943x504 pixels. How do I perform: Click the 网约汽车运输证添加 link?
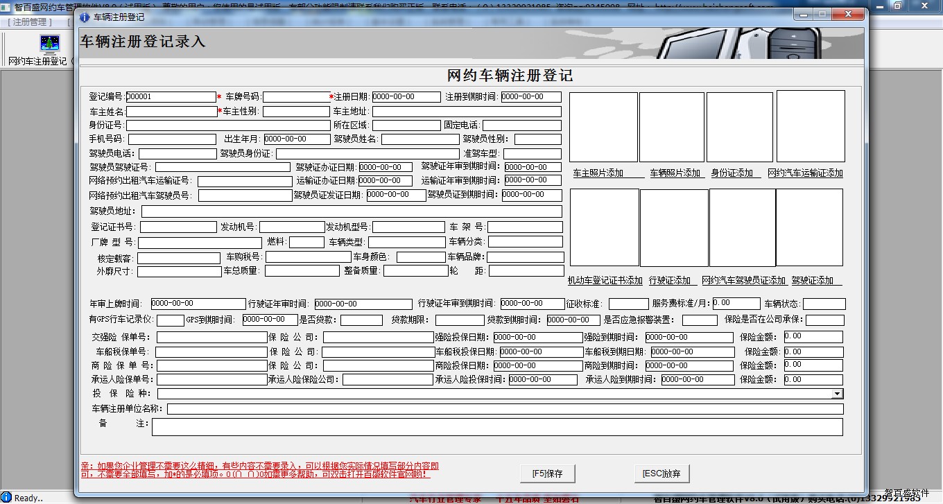point(805,173)
